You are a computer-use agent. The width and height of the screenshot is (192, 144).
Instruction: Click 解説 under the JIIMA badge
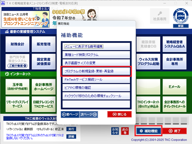click(181, 26)
